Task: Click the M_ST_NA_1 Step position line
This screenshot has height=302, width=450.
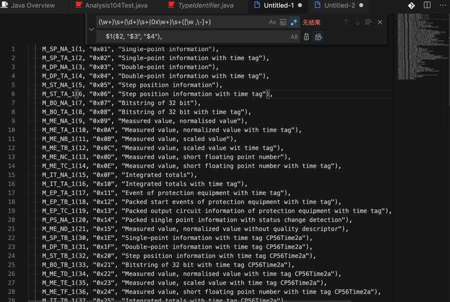Action: click(132, 85)
